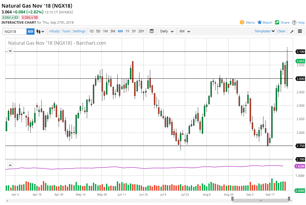Screen dimensions: 306x205
Task: Open the Help question mark icon
Action: click(x=294, y=22)
